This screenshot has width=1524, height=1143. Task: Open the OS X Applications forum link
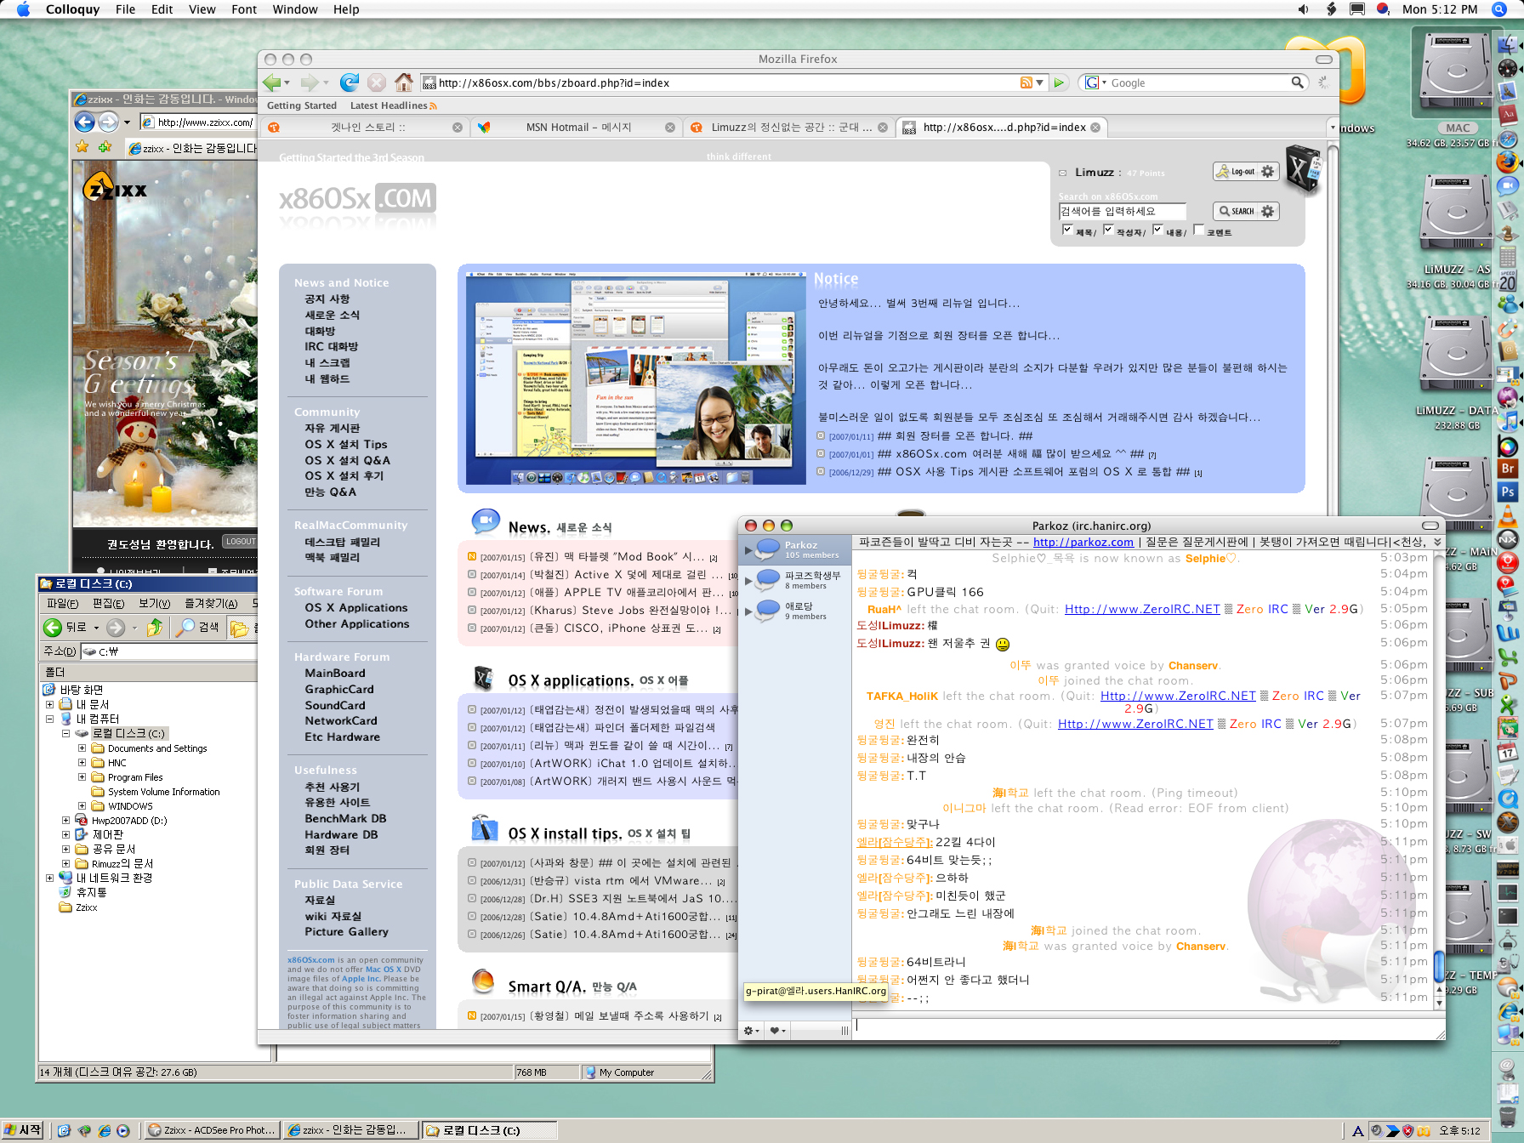pyautogui.click(x=356, y=608)
